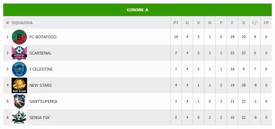Click the SANT'EUFEMIA team name
Image resolution: width=275 pixels, height=129 pixels.
[43, 102]
